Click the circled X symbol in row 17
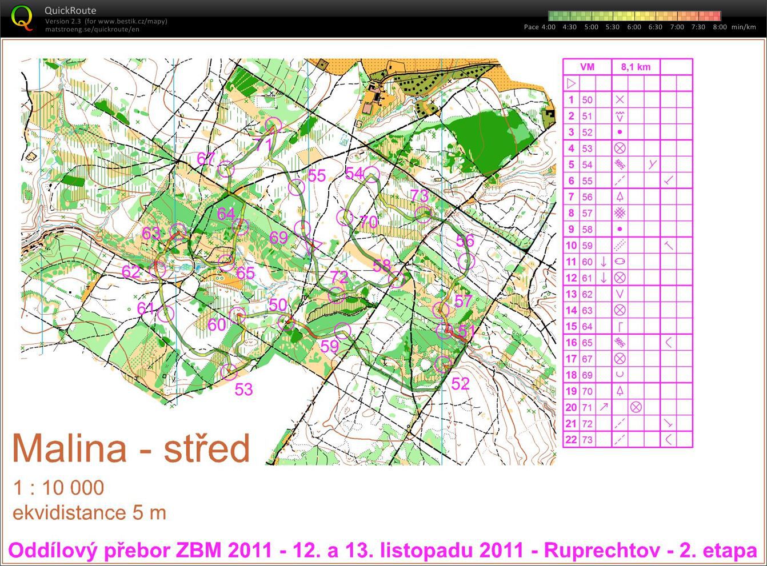Image resolution: width=767 pixels, height=566 pixels. click(620, 359)
